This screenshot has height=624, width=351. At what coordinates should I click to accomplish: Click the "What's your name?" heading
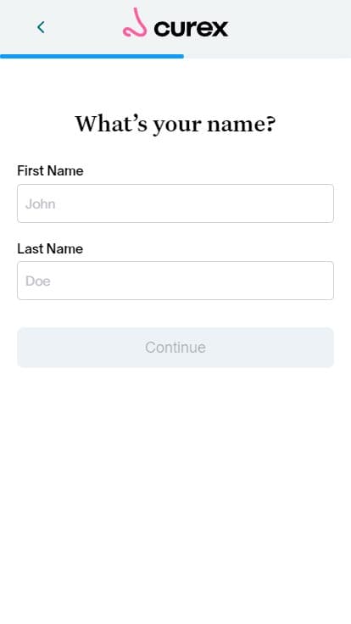tap(175, 124)
